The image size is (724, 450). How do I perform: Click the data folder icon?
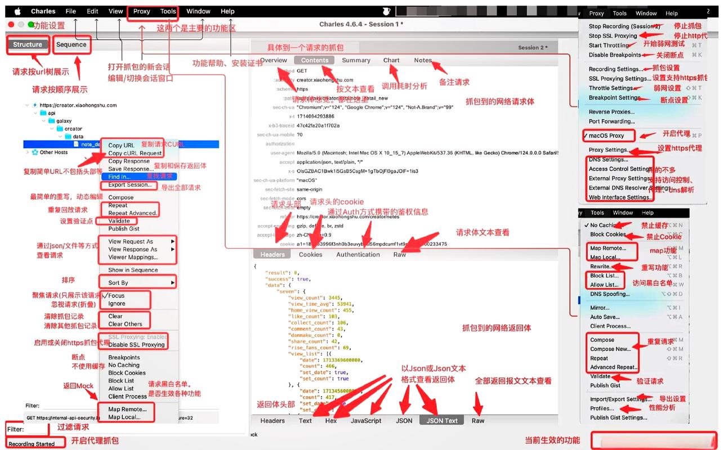point(69,137)
